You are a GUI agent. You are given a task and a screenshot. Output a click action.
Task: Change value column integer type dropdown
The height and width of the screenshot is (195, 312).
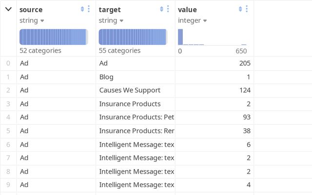tap(192, 20)
